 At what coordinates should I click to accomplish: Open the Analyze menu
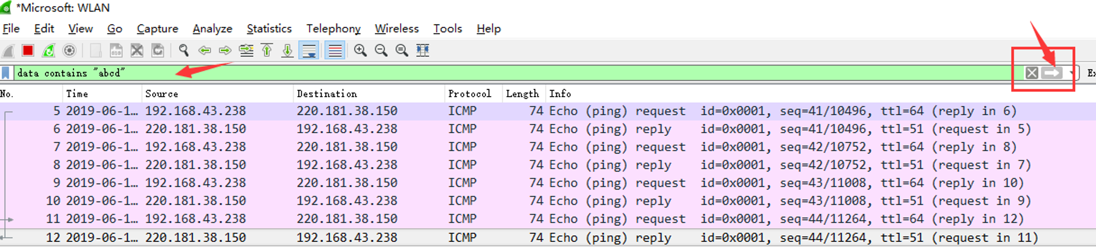click(x=212, y=28)
